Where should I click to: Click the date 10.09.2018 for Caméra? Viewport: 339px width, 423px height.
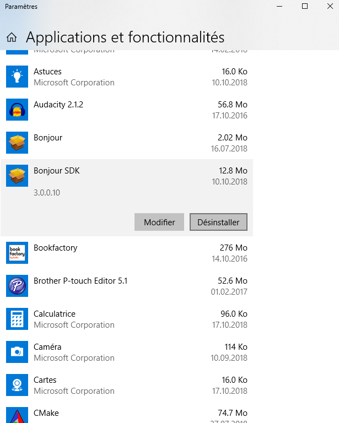pyautogui.click(x=229, y=358)
